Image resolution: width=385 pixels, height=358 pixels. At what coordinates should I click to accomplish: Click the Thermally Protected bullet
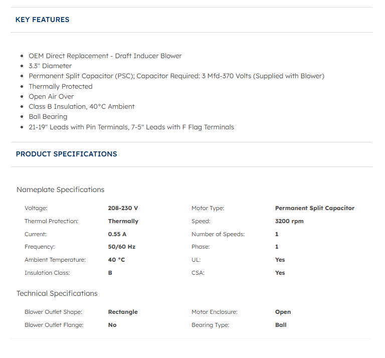click(x=61, y=86)
